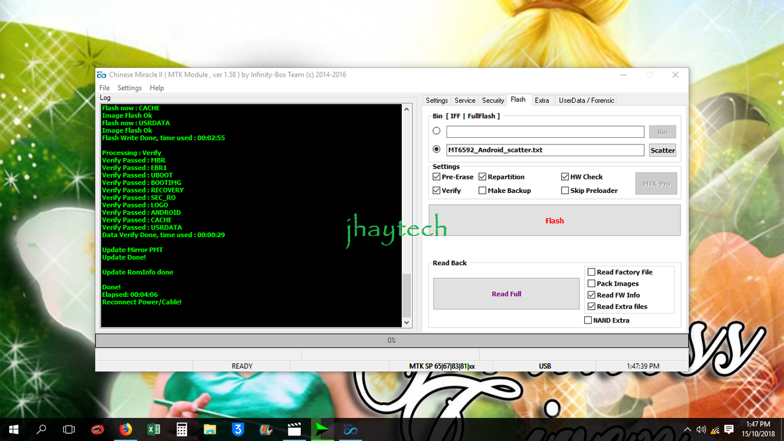Screen dimensions: 784x441
Task: Show hidden system tray icons
Action: point(687,429)
